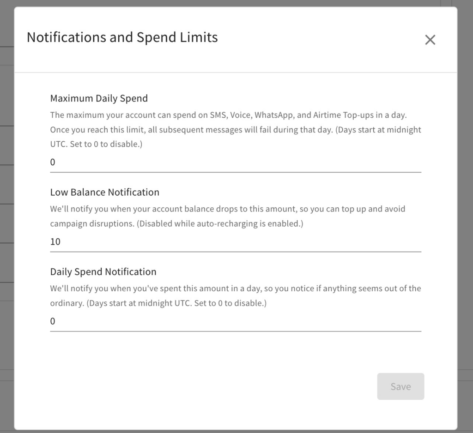Screen dimensions: 473x433
Task: Click the Maximum Daily Spend input field
Action: 236,162
